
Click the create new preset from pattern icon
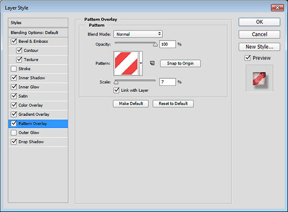152,63
